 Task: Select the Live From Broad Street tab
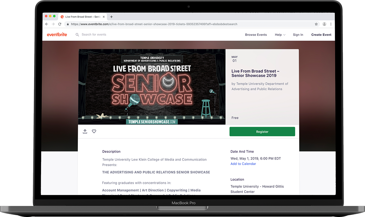click(x=82, y=17)
